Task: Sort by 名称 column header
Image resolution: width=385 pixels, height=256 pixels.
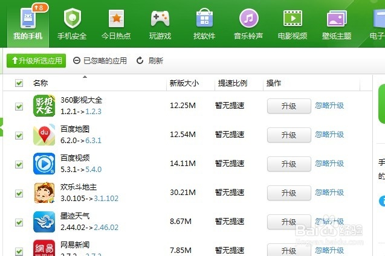Action: point(40,83)
